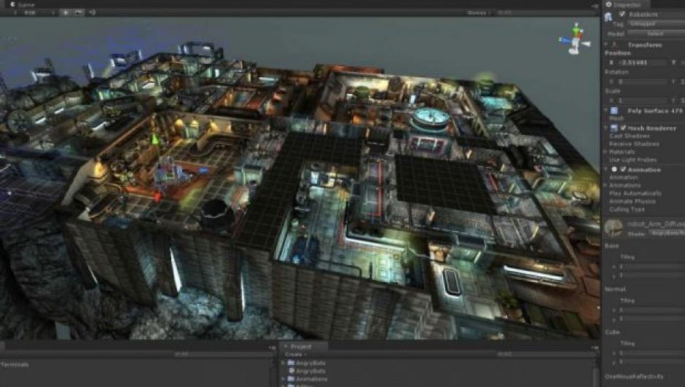Open the material Shader dropdown
The width and height of the screenshot is (685, 387).
[666, 232]
